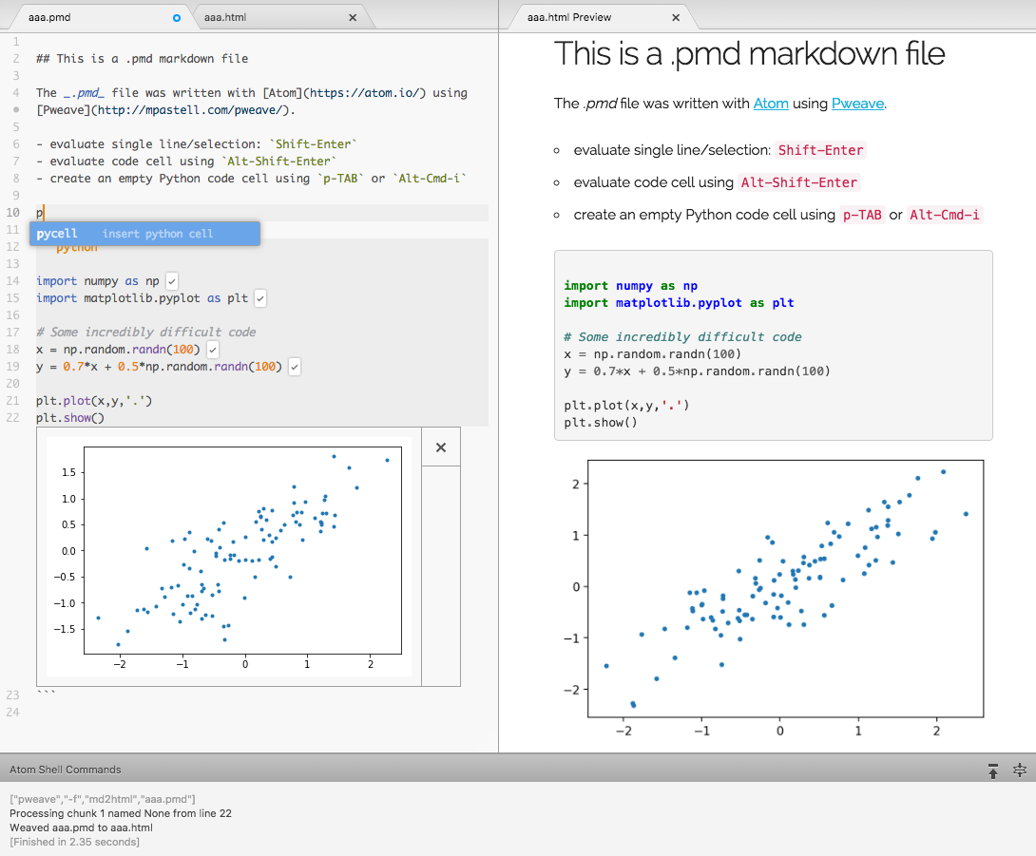Select the 'pycell' autocomplete suggestion
This screenshot has height=856, width=1036.
57,233
